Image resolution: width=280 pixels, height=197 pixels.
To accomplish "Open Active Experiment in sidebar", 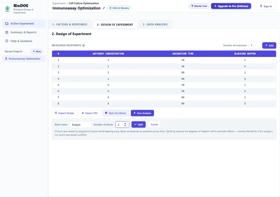I will [x=24, y=24].
